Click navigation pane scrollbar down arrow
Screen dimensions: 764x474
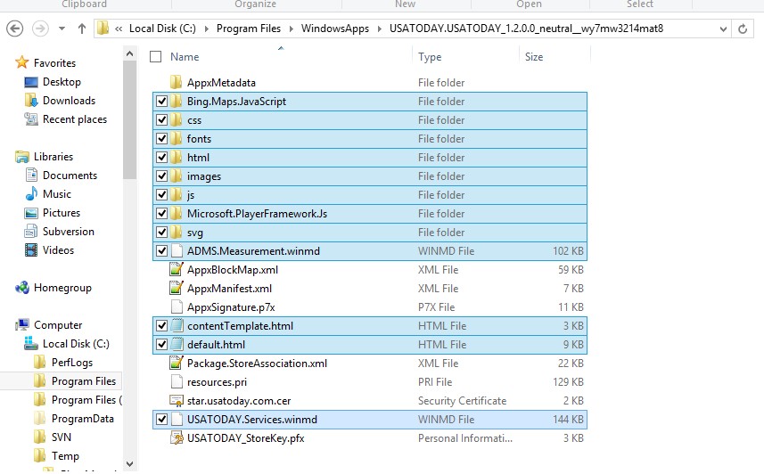(129, 464)
